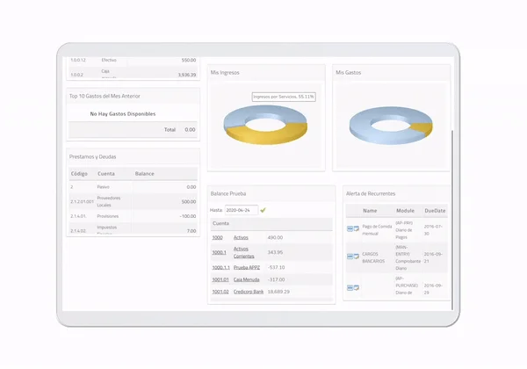Click the Código column header in Prestamos y Deudas
The width and height of the screenshot is (527, 369).
click(x=79, y=174)
